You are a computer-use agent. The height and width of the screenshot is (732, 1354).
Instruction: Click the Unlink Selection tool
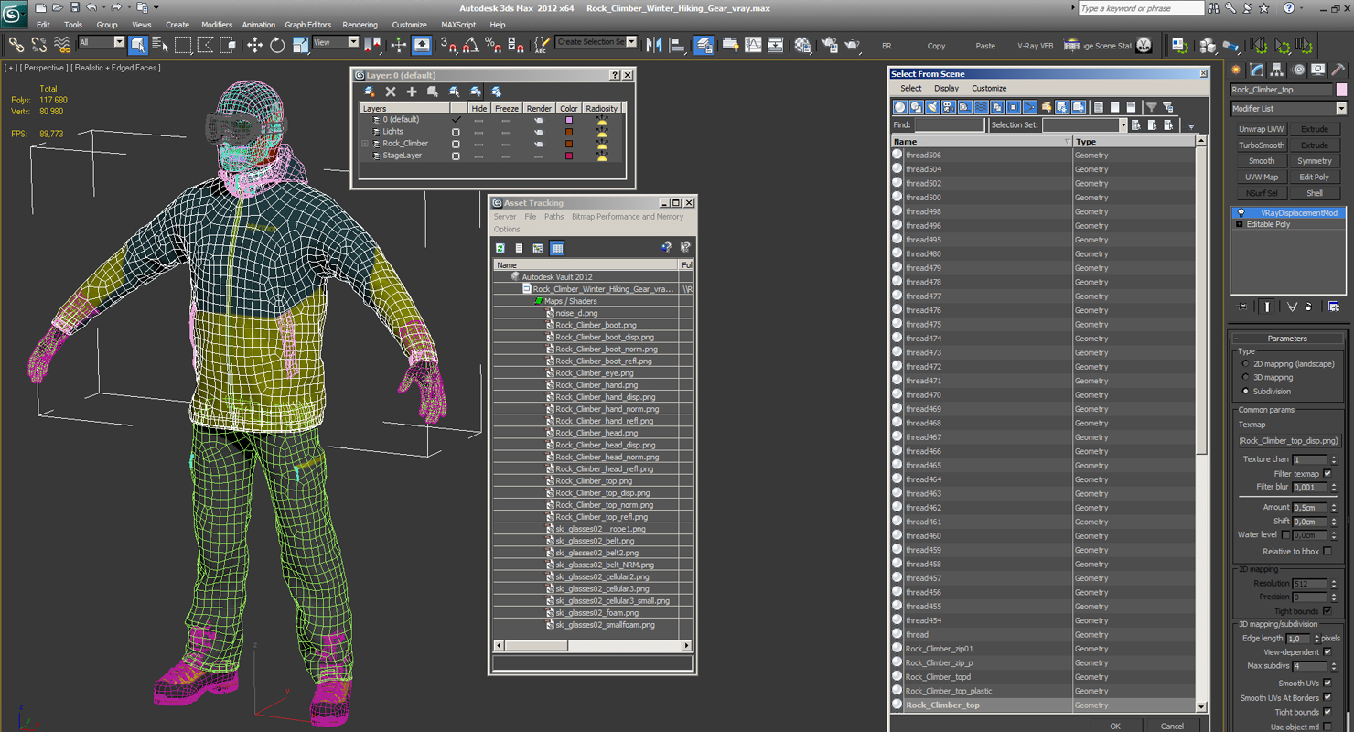tap(39, 44)
